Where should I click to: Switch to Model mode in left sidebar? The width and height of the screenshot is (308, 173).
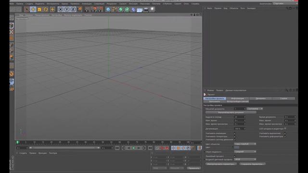tap(12, 25)
